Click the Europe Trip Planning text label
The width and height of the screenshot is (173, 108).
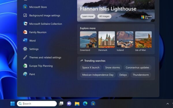tap(41, 66)
